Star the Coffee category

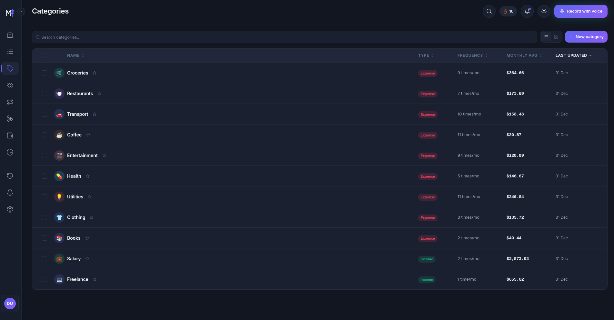pyautogui.click(x=88, y=135)
